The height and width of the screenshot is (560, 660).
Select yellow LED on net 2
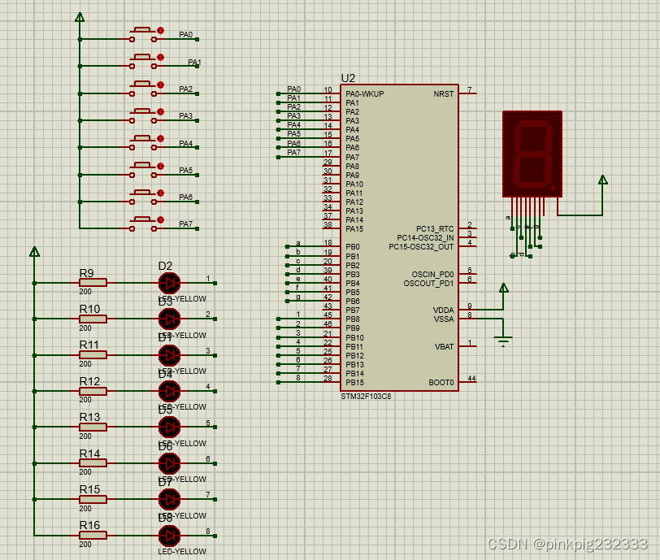click(170, 319)
